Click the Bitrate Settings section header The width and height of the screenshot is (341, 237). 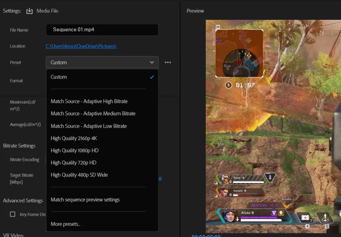tap(19, 146)
